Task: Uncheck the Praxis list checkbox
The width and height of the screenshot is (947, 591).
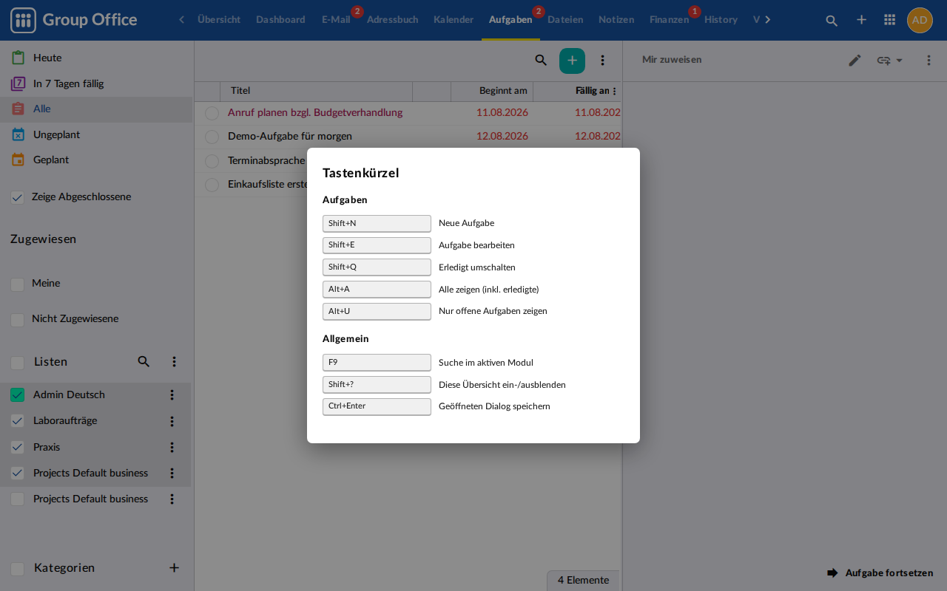Action: tap(18, 447)
